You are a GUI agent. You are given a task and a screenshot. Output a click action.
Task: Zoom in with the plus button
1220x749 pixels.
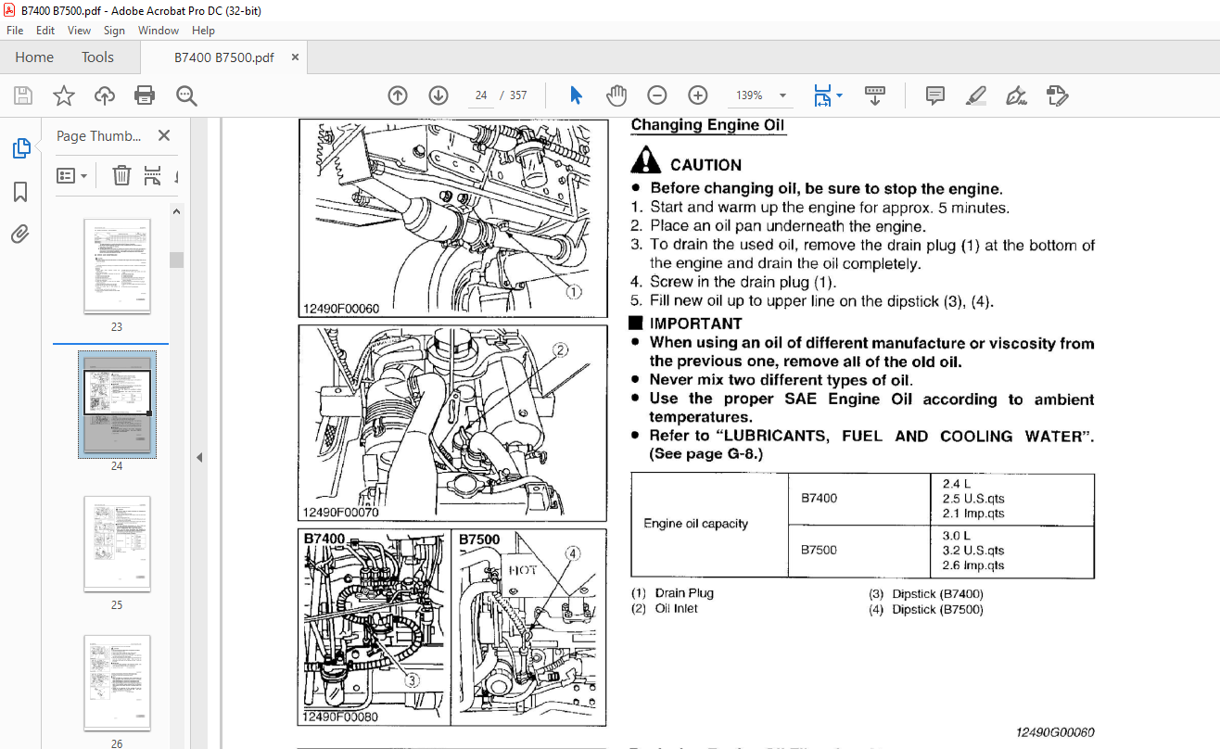pyautogui.click(x=698, y=95)
